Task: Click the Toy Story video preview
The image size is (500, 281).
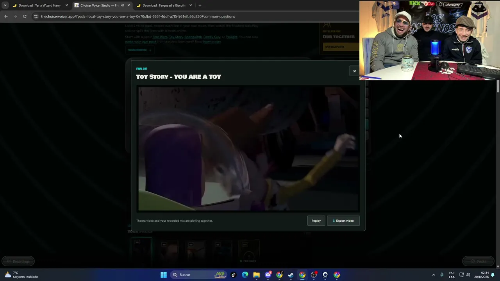Action: point(248,149)
